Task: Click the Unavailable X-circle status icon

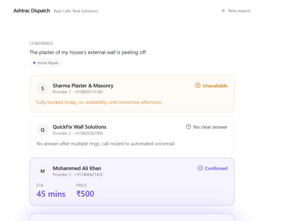Action: [x=198, y=85]
